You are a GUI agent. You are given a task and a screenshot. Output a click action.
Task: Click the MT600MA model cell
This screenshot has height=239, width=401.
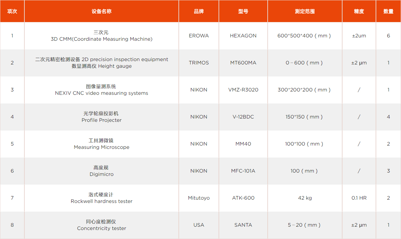pos(243,63)
